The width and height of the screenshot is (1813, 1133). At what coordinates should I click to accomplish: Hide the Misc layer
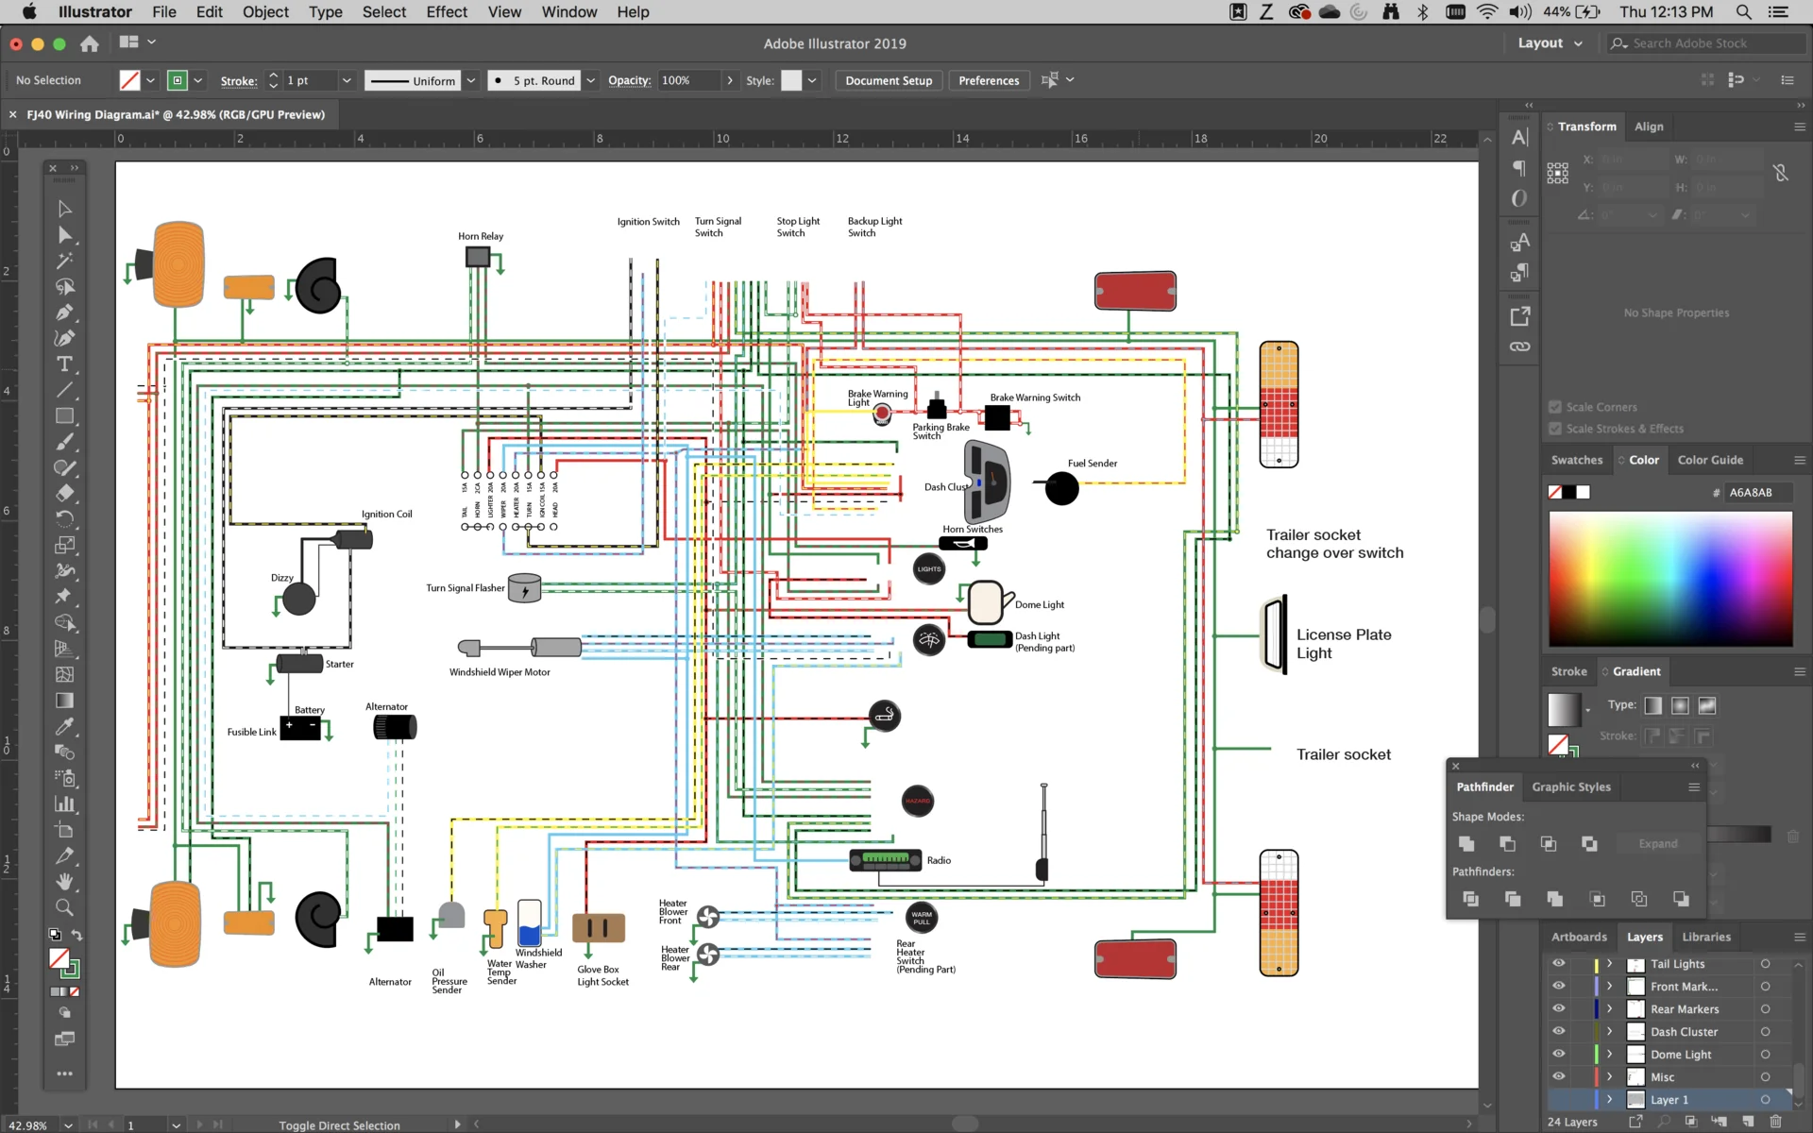click(x=1559, y=1076)
